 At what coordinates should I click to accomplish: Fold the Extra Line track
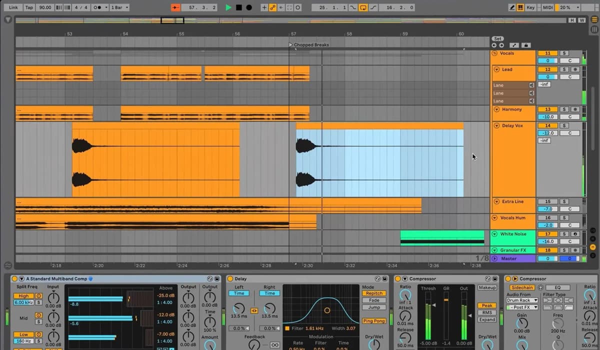pos(496,201)
